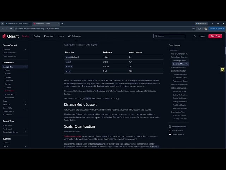Open Indexing in sidebar

pos(8,87)
